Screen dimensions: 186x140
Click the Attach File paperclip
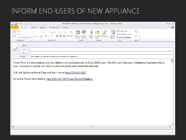click(x=91, y=34)
